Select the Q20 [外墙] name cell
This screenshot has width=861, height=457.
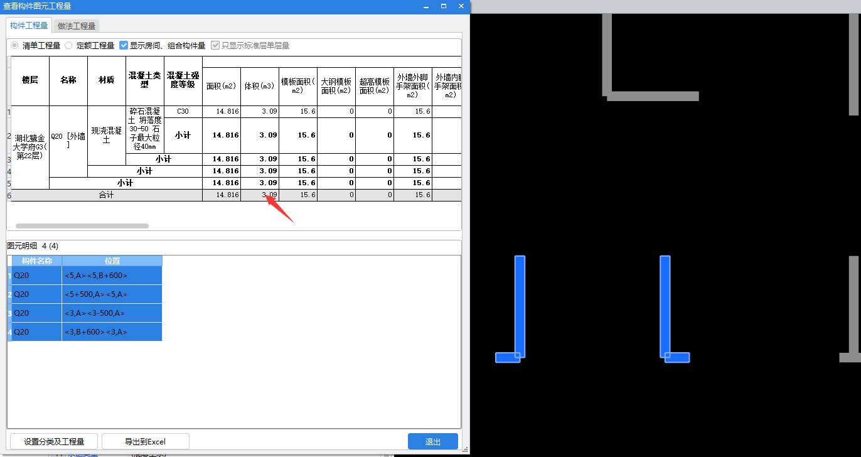click(x=68, y=141)
